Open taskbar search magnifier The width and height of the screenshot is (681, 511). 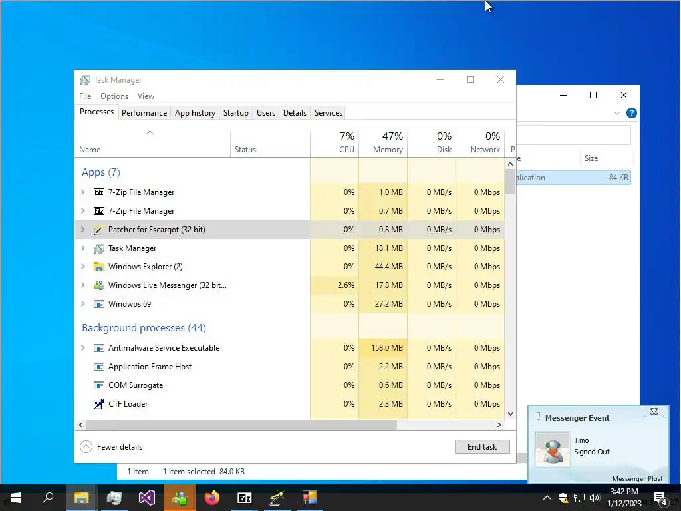coord(48,498)
